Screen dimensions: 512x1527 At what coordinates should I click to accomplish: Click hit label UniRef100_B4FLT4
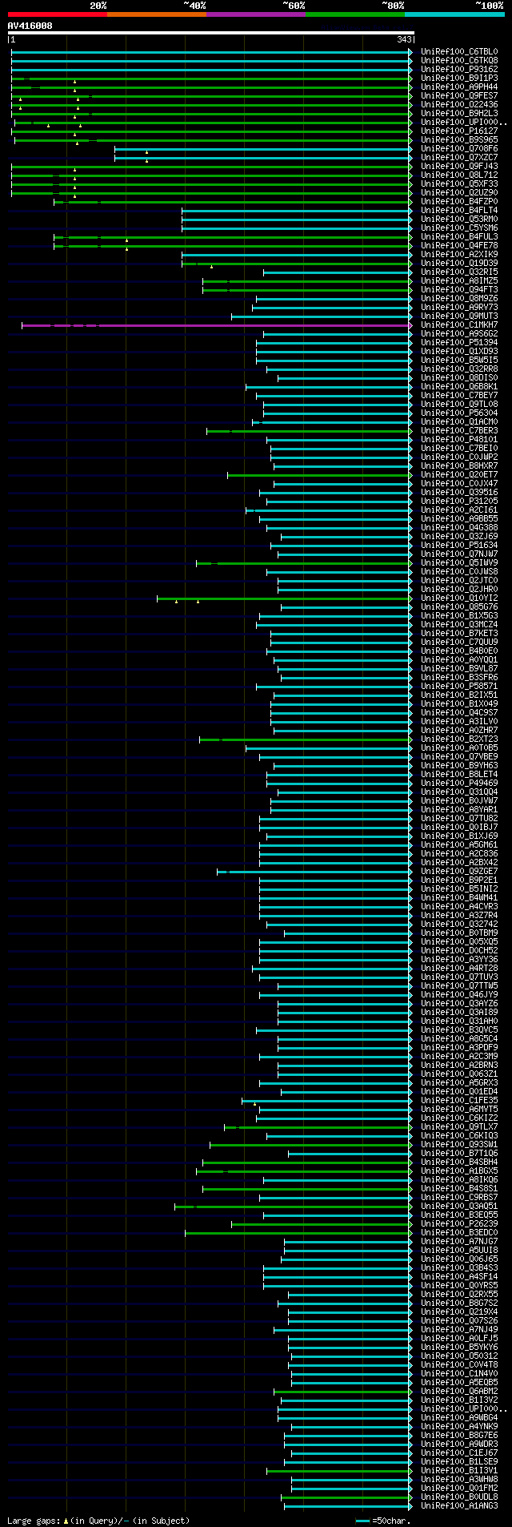tap(459, 211)
